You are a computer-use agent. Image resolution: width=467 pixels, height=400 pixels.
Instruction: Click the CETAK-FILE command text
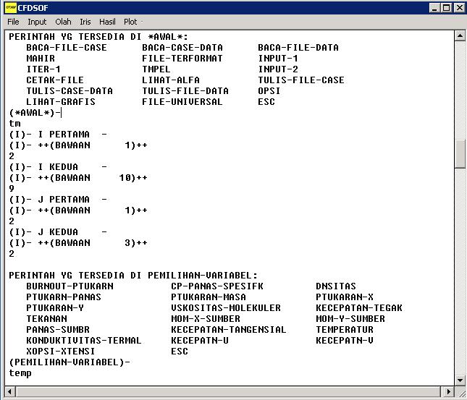pos(55,80)
